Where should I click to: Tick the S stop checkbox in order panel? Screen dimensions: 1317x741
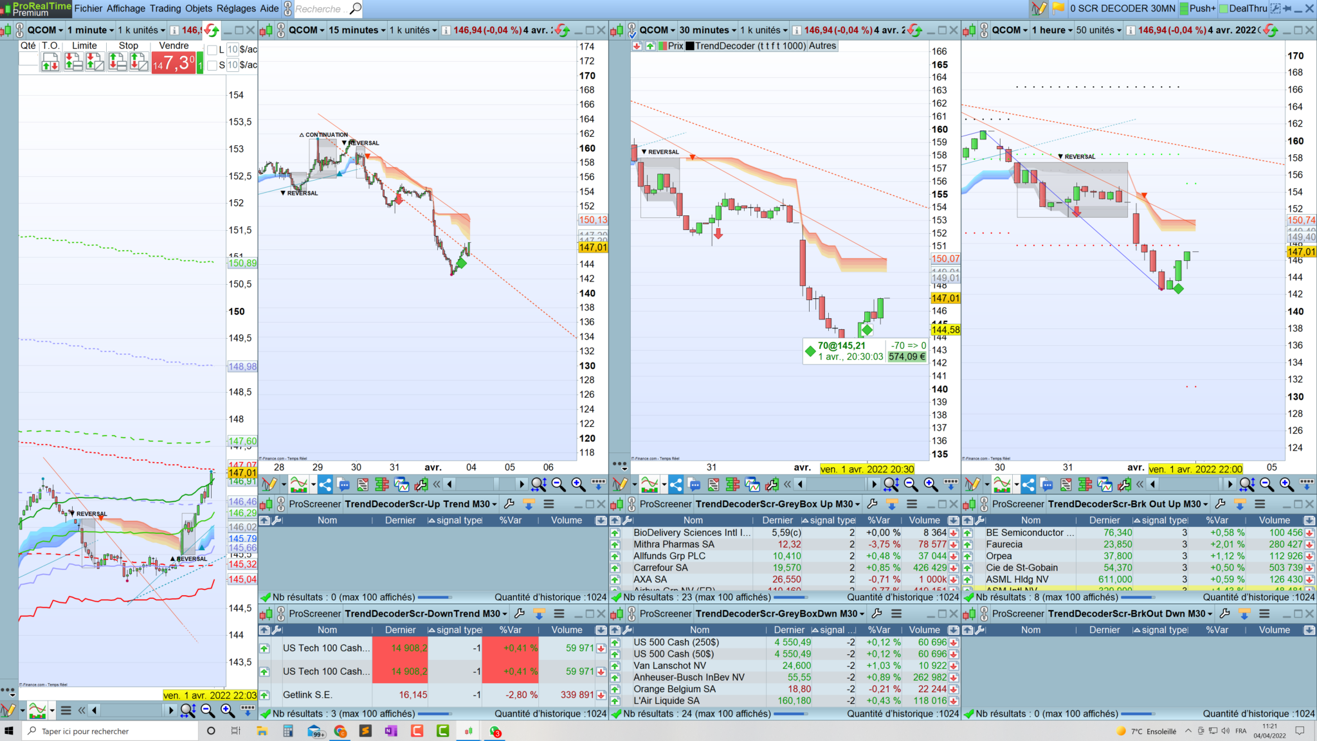tap(212, 65)
